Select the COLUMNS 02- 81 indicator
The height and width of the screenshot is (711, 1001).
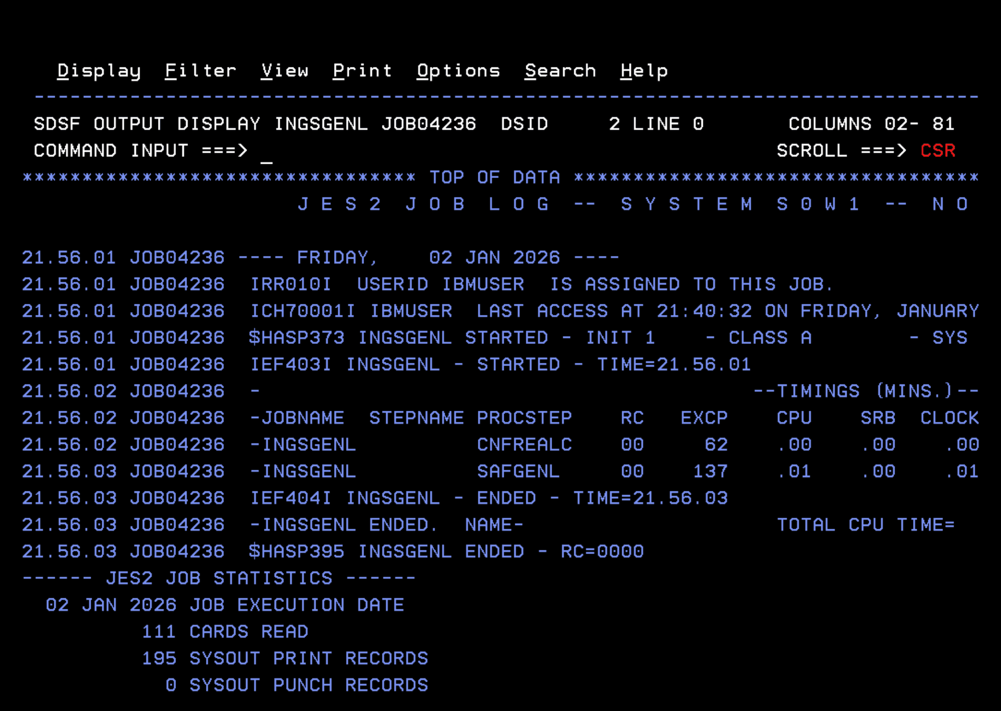pyautogui.click(x=871, y=124)
